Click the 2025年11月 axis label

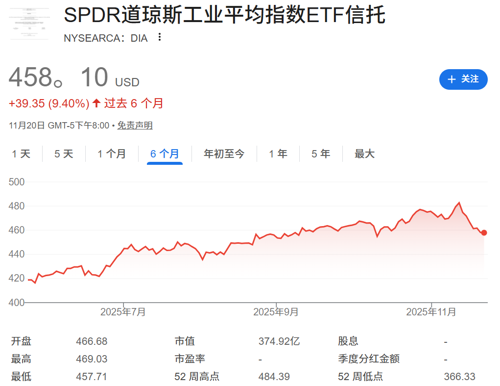click(x=430, y=311)
